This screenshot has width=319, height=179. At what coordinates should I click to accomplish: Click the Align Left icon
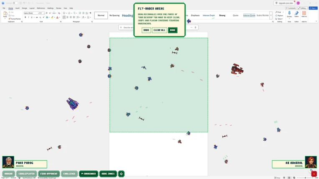click(x=64, y=17)
